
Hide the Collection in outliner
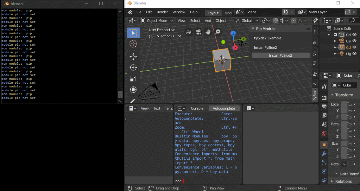coord(355,35)
